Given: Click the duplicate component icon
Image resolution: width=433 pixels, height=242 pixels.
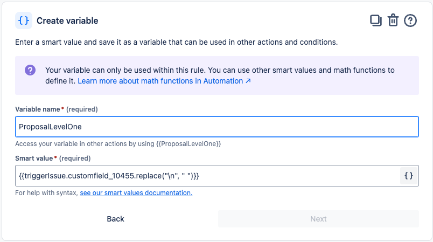Looking at the screenshot, I should 375,20.
